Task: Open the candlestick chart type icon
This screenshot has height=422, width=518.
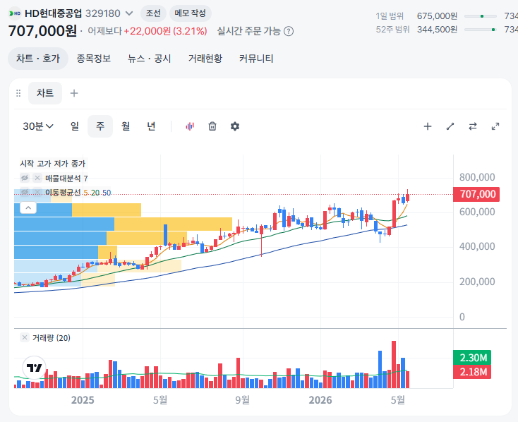Action: tap(190, 126)
